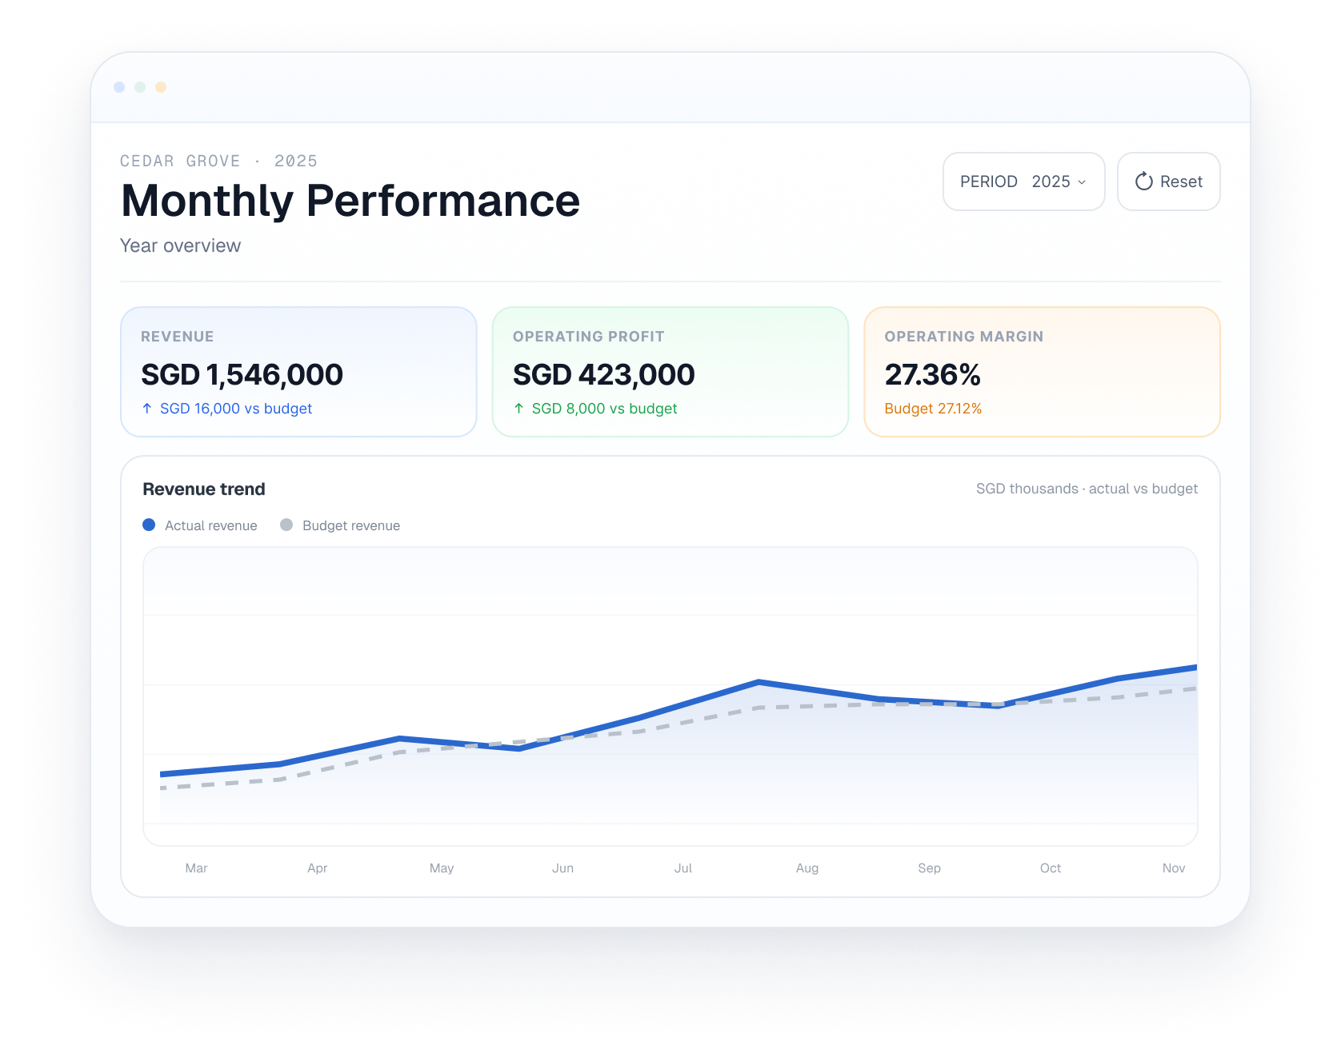Open the PERIOD 2025 dropdown
Image resolution: width=1341 pixels, height=1057 pixels.
point(1023,181)
